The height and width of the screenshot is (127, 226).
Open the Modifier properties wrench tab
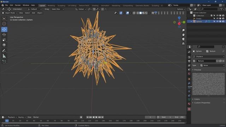(x=189, y=83)
